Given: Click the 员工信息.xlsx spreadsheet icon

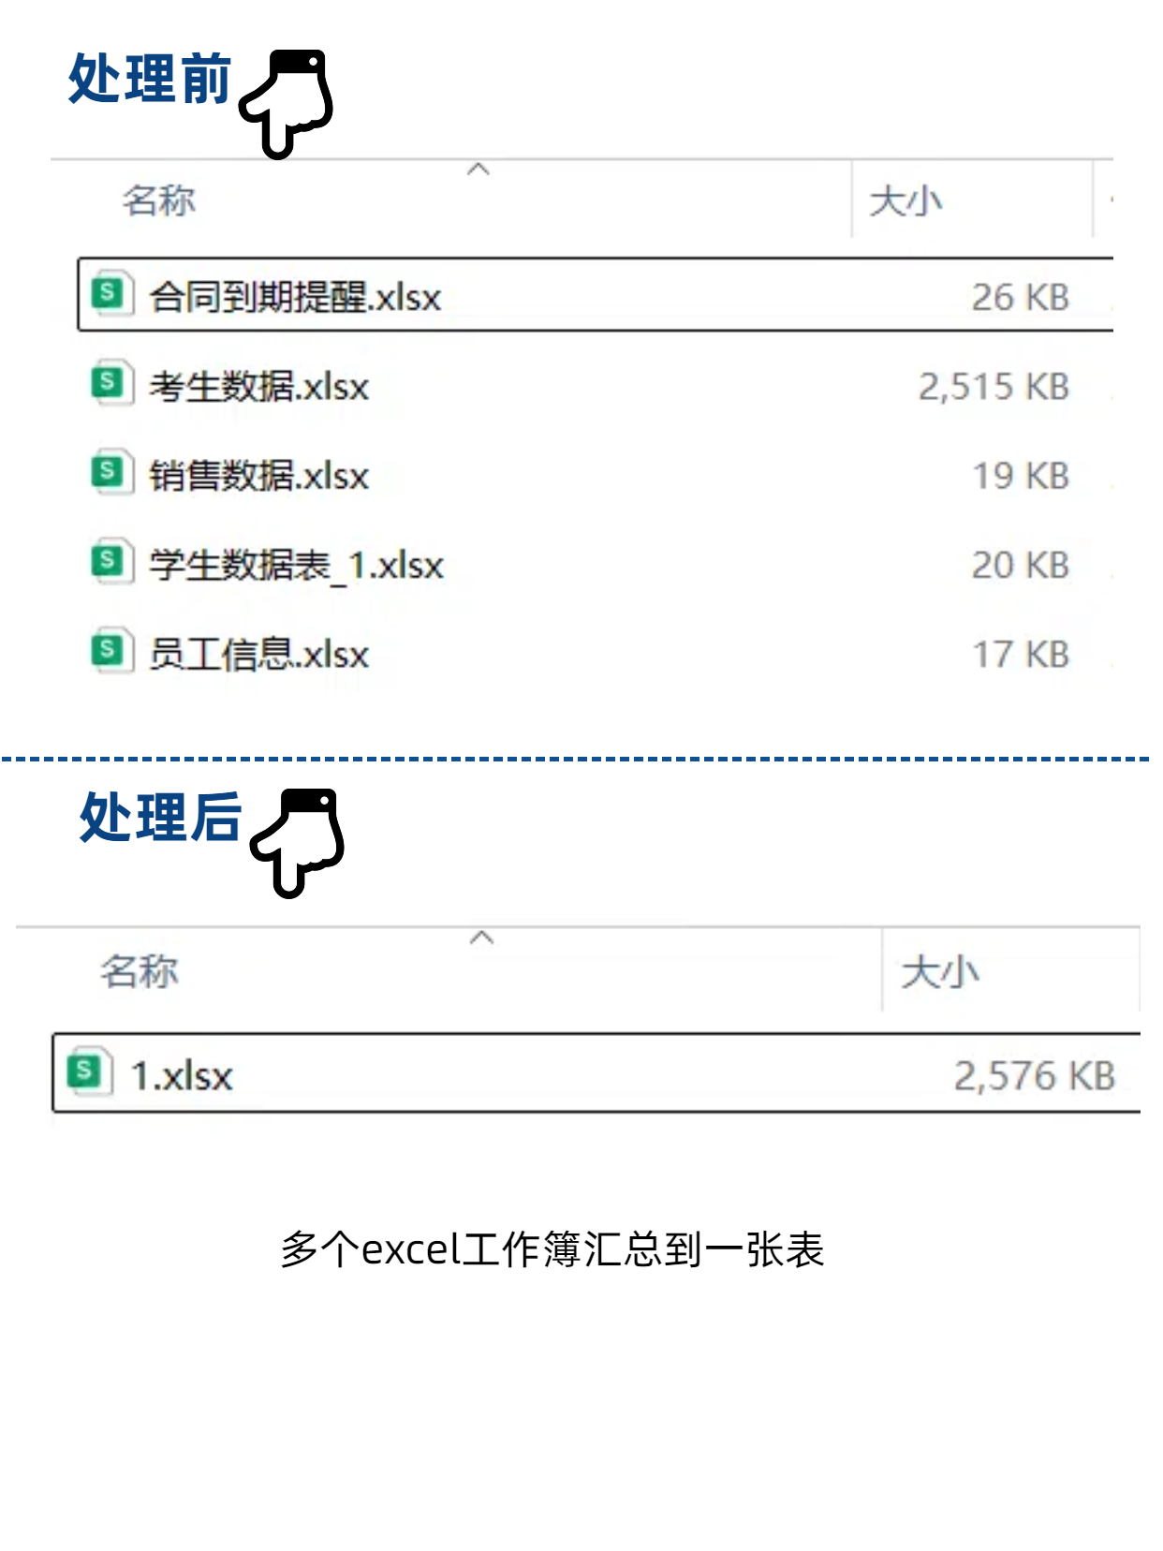Looking at the screenshot, I should 110,651.
